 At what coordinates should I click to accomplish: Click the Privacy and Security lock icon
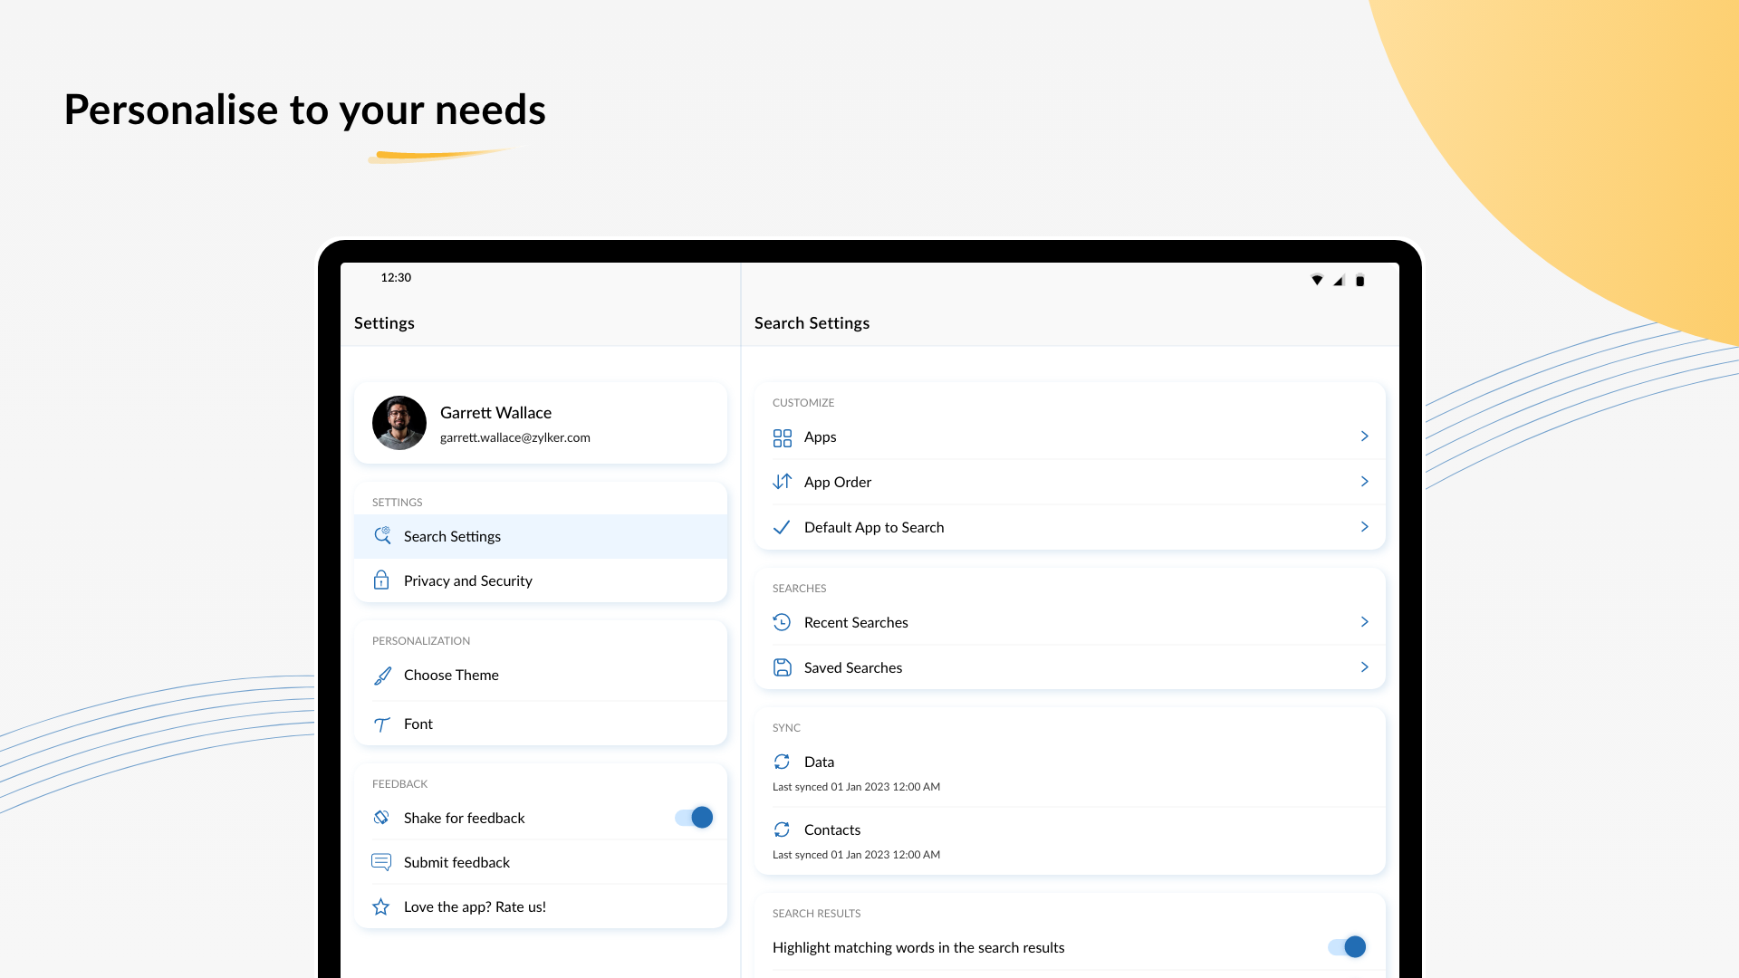[x=381, y=580]
